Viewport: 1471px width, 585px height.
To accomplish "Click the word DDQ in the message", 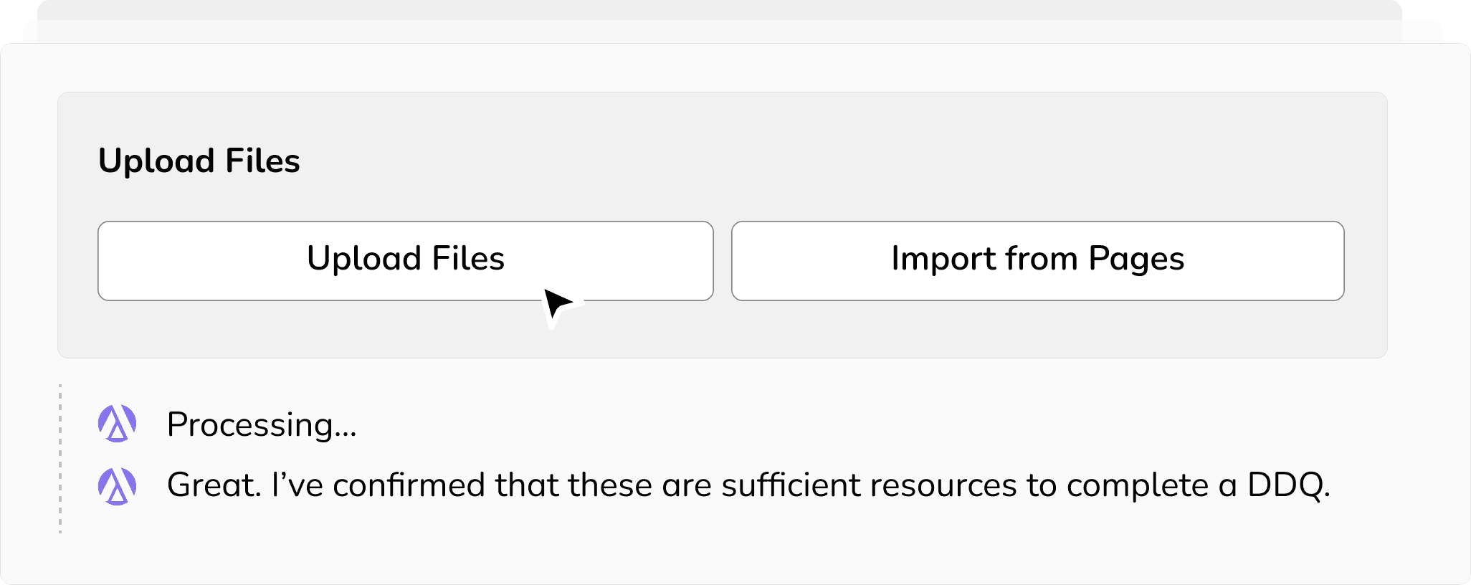I will [x=1289, y=485].
